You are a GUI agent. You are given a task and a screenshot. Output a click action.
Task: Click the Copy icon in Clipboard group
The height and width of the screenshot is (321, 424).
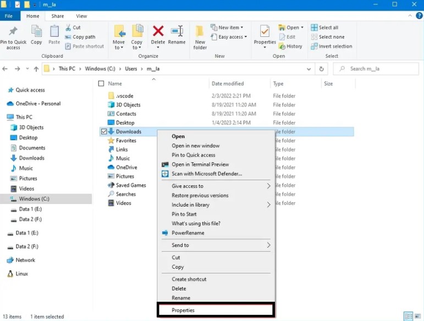(36, 31)
